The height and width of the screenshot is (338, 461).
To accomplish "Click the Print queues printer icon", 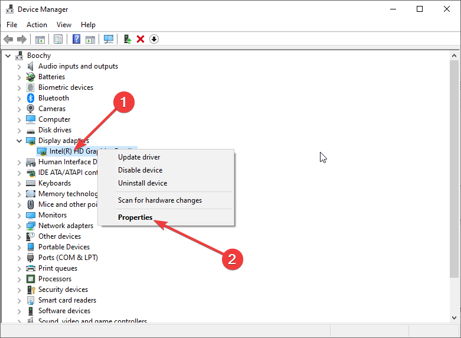I will [x=31, y=268].
